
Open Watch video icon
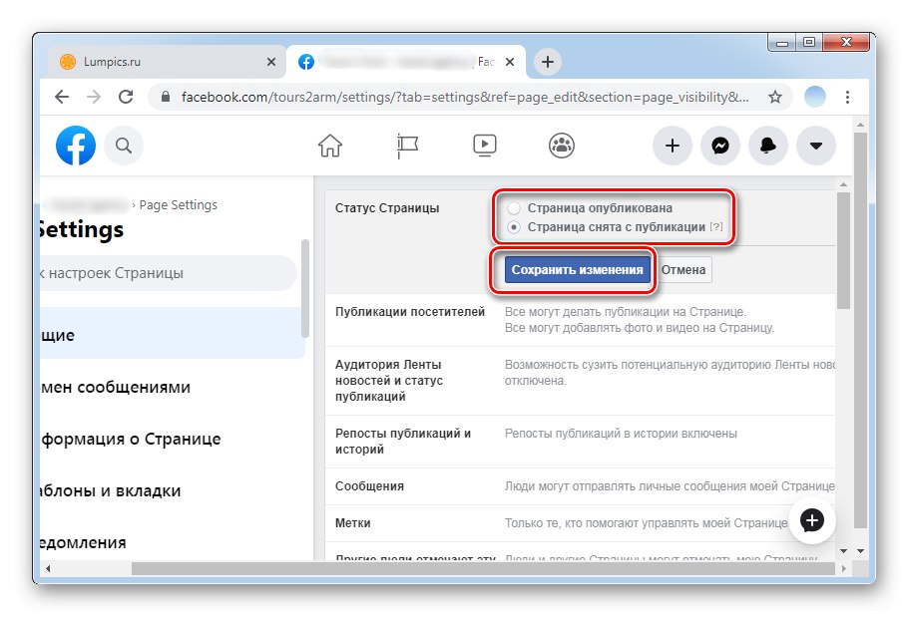click(x=485, y=146)
